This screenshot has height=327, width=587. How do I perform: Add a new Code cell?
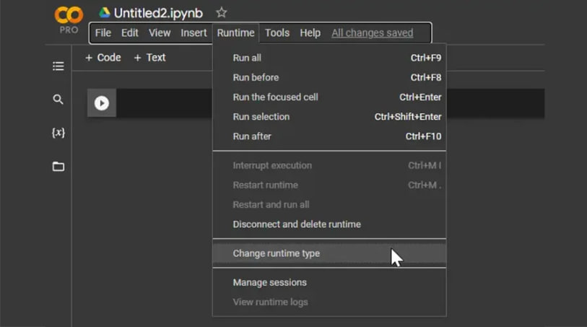(103, 58)
